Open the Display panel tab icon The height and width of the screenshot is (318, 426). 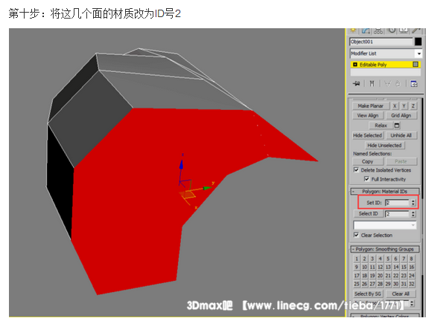[404, 30]
